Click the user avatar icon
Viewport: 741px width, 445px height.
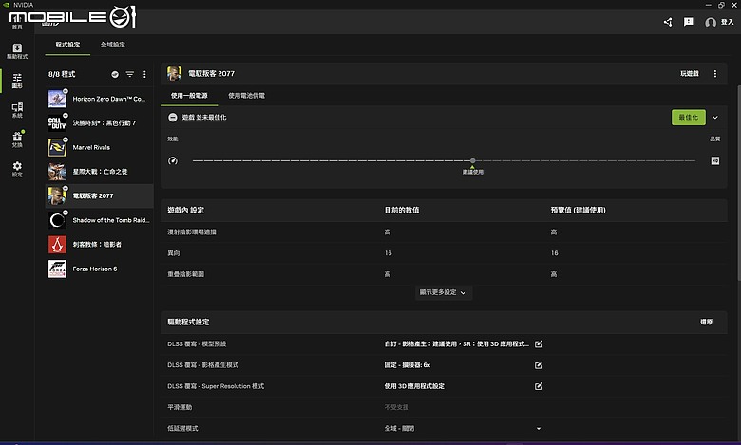point(711,22)
